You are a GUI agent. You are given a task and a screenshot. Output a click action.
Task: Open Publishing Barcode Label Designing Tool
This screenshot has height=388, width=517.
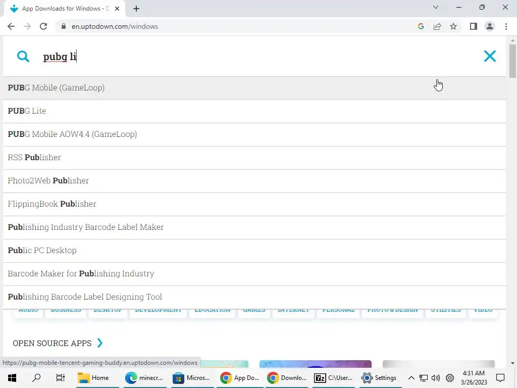coord(254,297)
